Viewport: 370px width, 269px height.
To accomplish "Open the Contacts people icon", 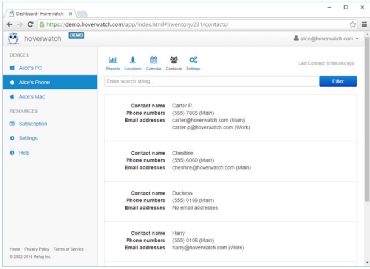I will tap(174, 60).
